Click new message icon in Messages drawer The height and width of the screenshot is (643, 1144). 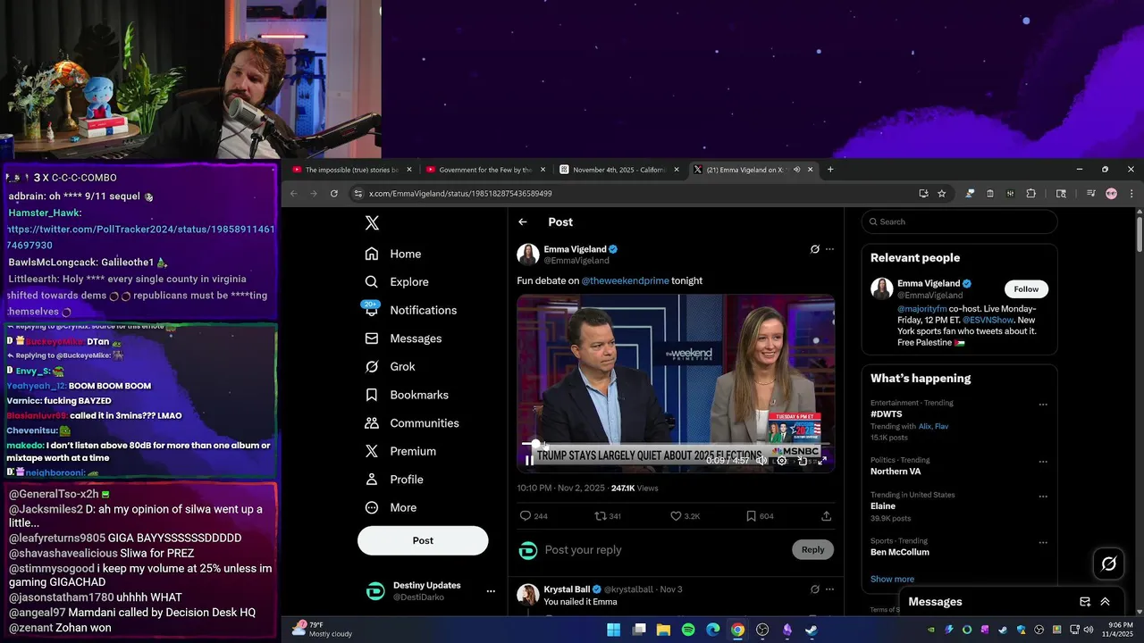1085,602
